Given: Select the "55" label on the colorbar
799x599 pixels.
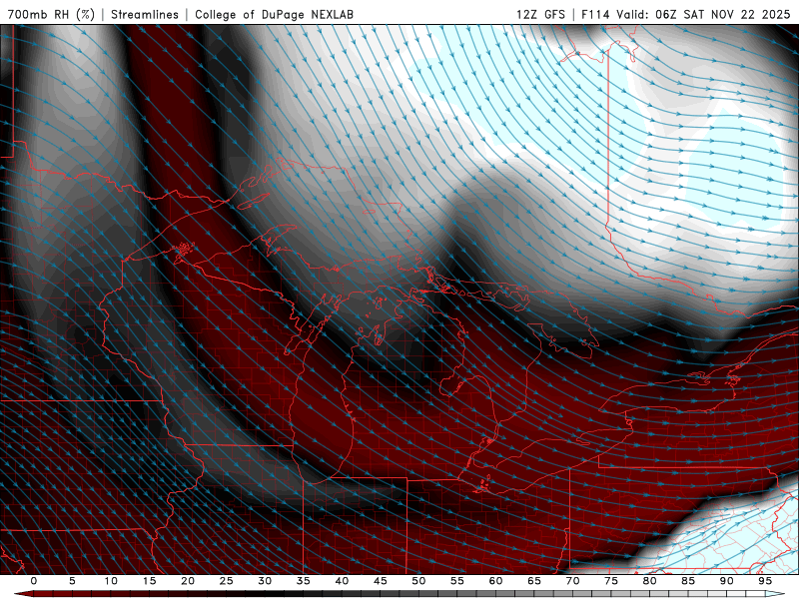Looking at the screenshot, I should (x=457, y=581).
